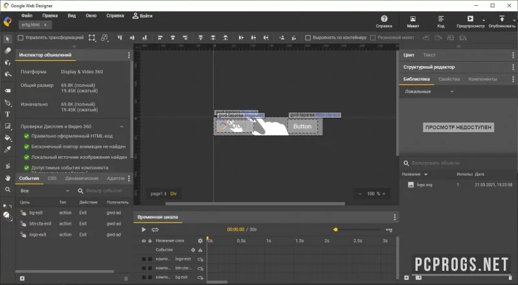This screenshot has height=285, width=518.
Task: Click align top edges icon
Action: pyautogui.click(x=120, y=38)
